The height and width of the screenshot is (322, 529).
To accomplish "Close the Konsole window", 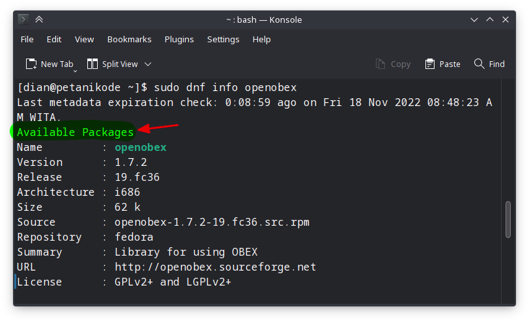I will tap(506, 20).
